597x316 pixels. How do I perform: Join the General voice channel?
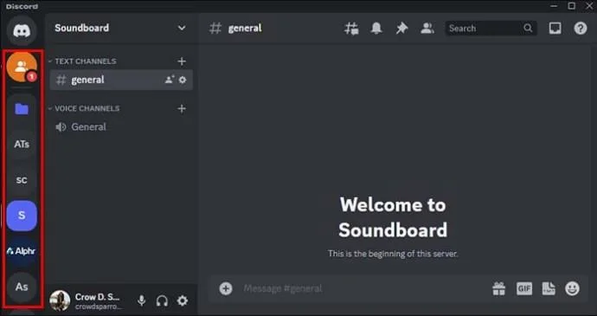point(121,127)
